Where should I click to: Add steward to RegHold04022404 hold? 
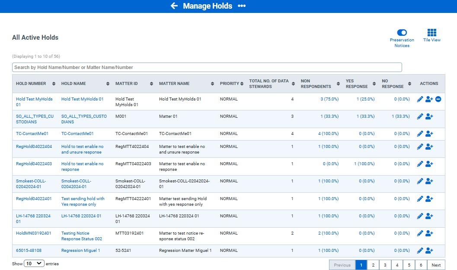click(x=429, y=147)
